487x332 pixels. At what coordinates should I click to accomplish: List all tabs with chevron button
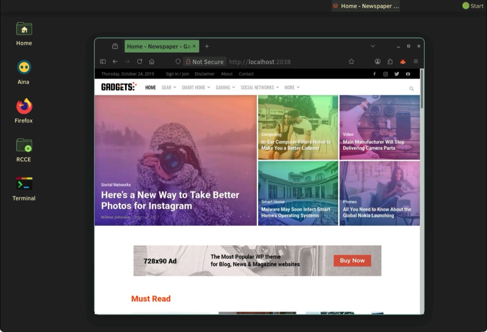pos(373,46)
